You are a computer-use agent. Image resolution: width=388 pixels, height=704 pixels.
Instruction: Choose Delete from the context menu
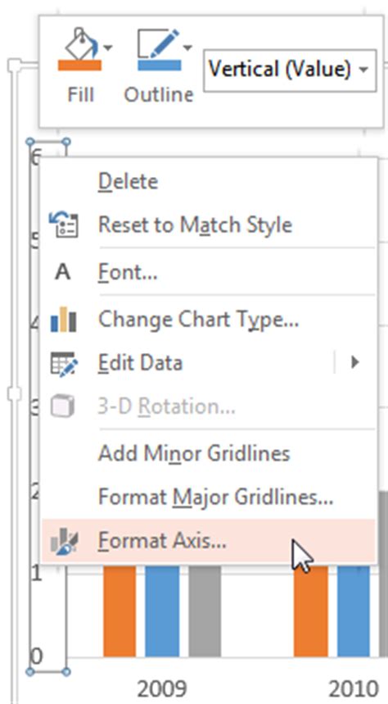(x=128, y=181)
